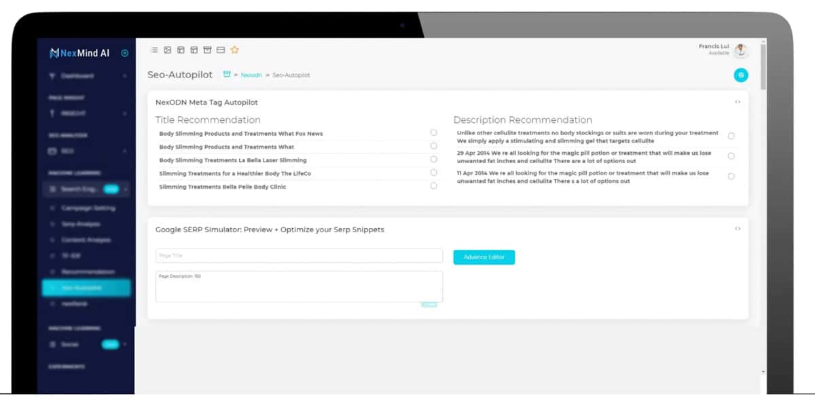The image size is (815, 402).
Task: Open the NexMind AI sidebar Dashboard icon
Action: (53, 76)
